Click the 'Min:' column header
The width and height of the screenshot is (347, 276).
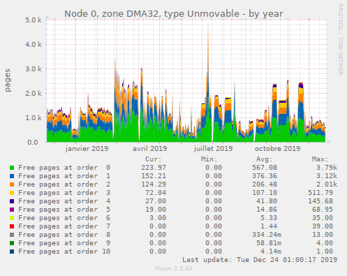(x=209, y=159)
